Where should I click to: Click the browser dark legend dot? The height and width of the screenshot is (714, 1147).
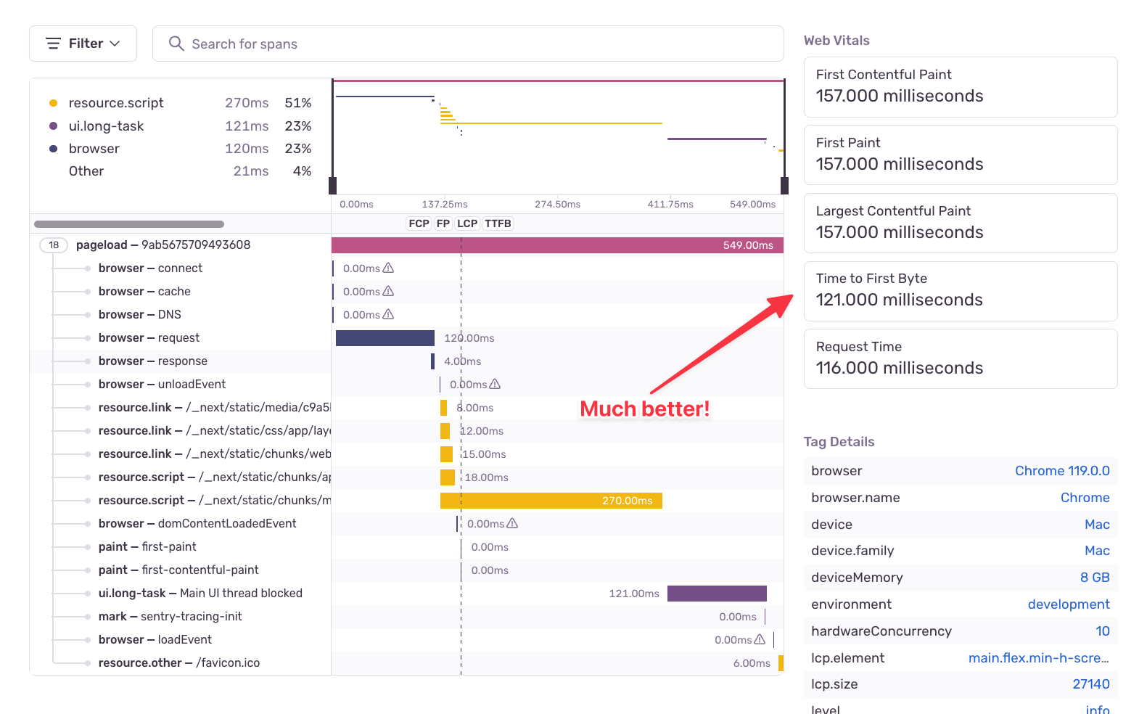(x=53, y=149)
